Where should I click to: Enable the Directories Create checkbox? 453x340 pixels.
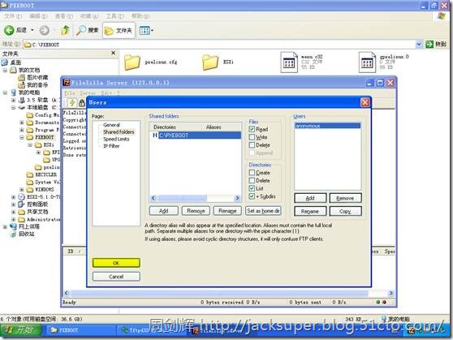point(252,173)
